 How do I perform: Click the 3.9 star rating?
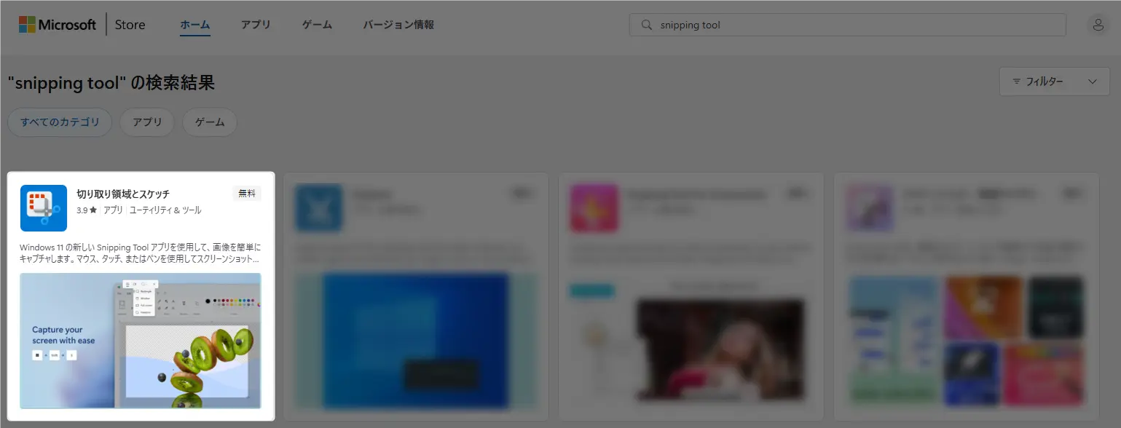pyautogui.click(x=87, y=210)
